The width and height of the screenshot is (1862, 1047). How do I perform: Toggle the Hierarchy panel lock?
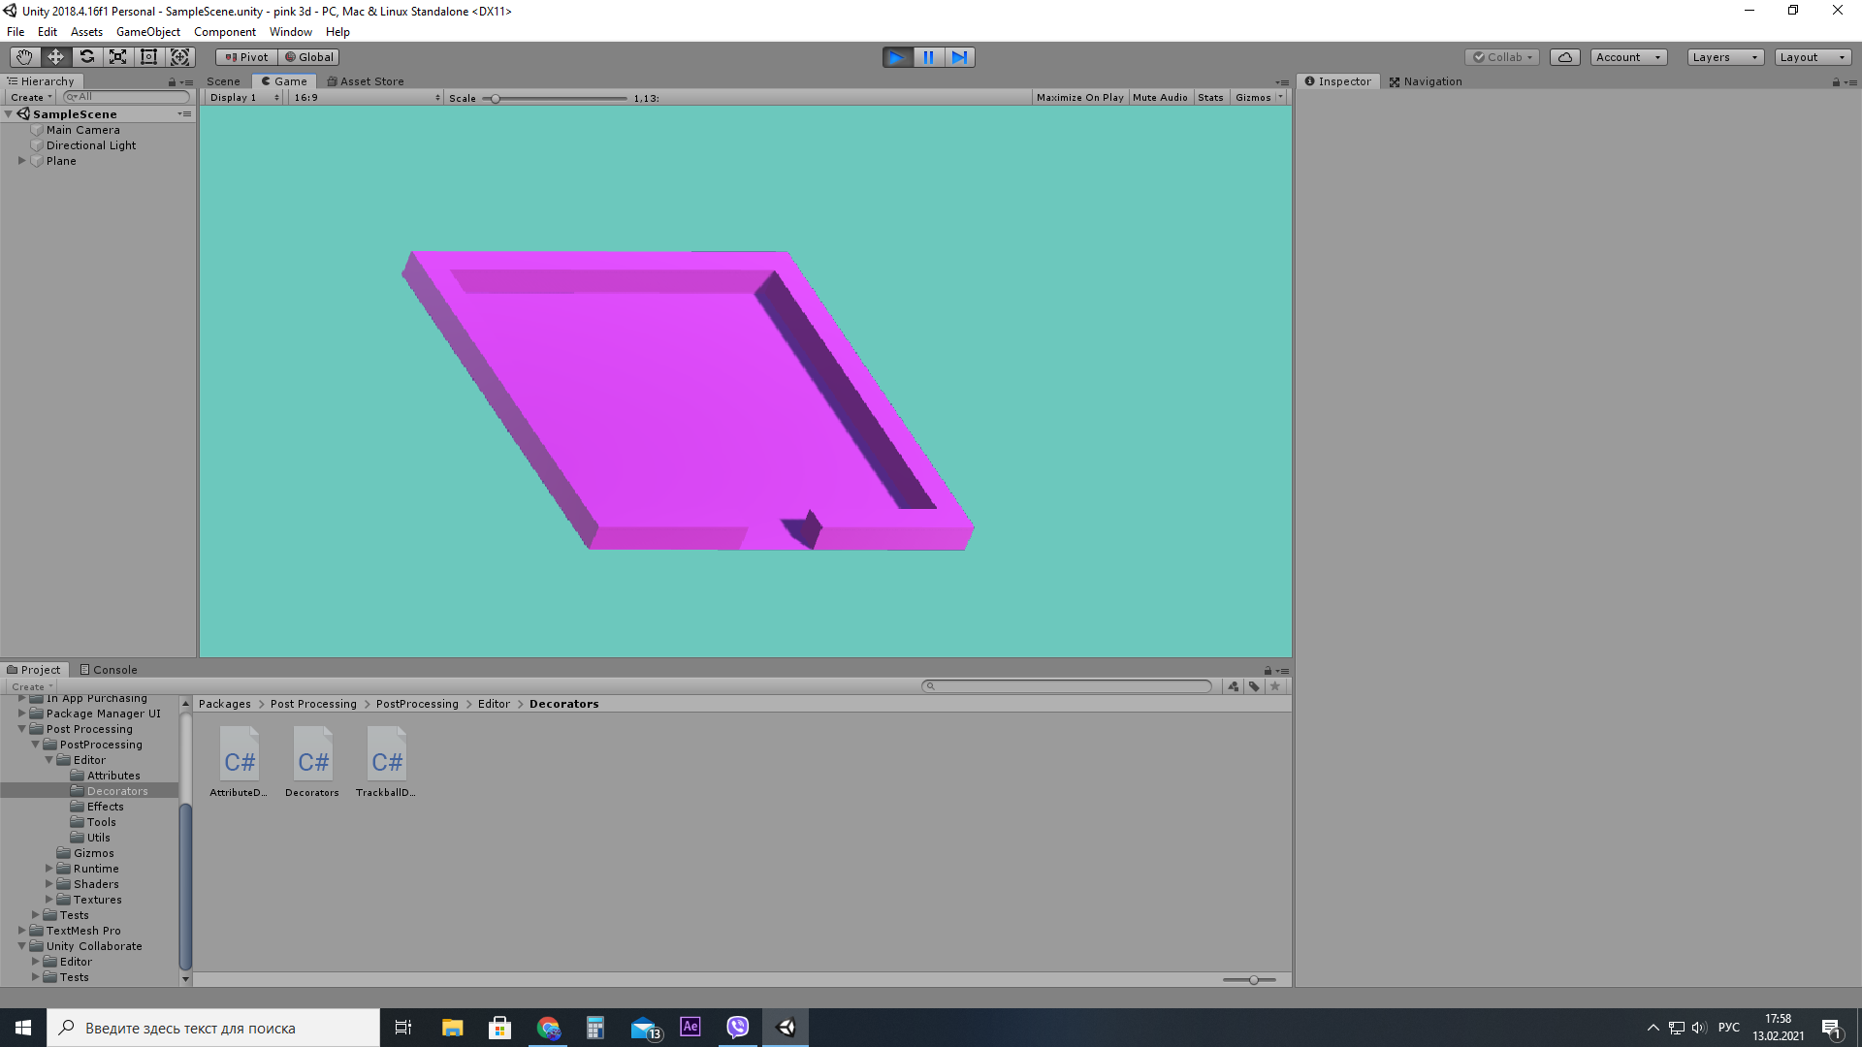(172, 82)
